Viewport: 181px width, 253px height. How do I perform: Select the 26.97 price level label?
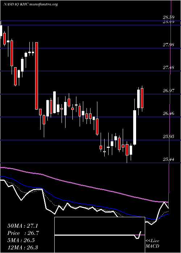click(168, 91)
